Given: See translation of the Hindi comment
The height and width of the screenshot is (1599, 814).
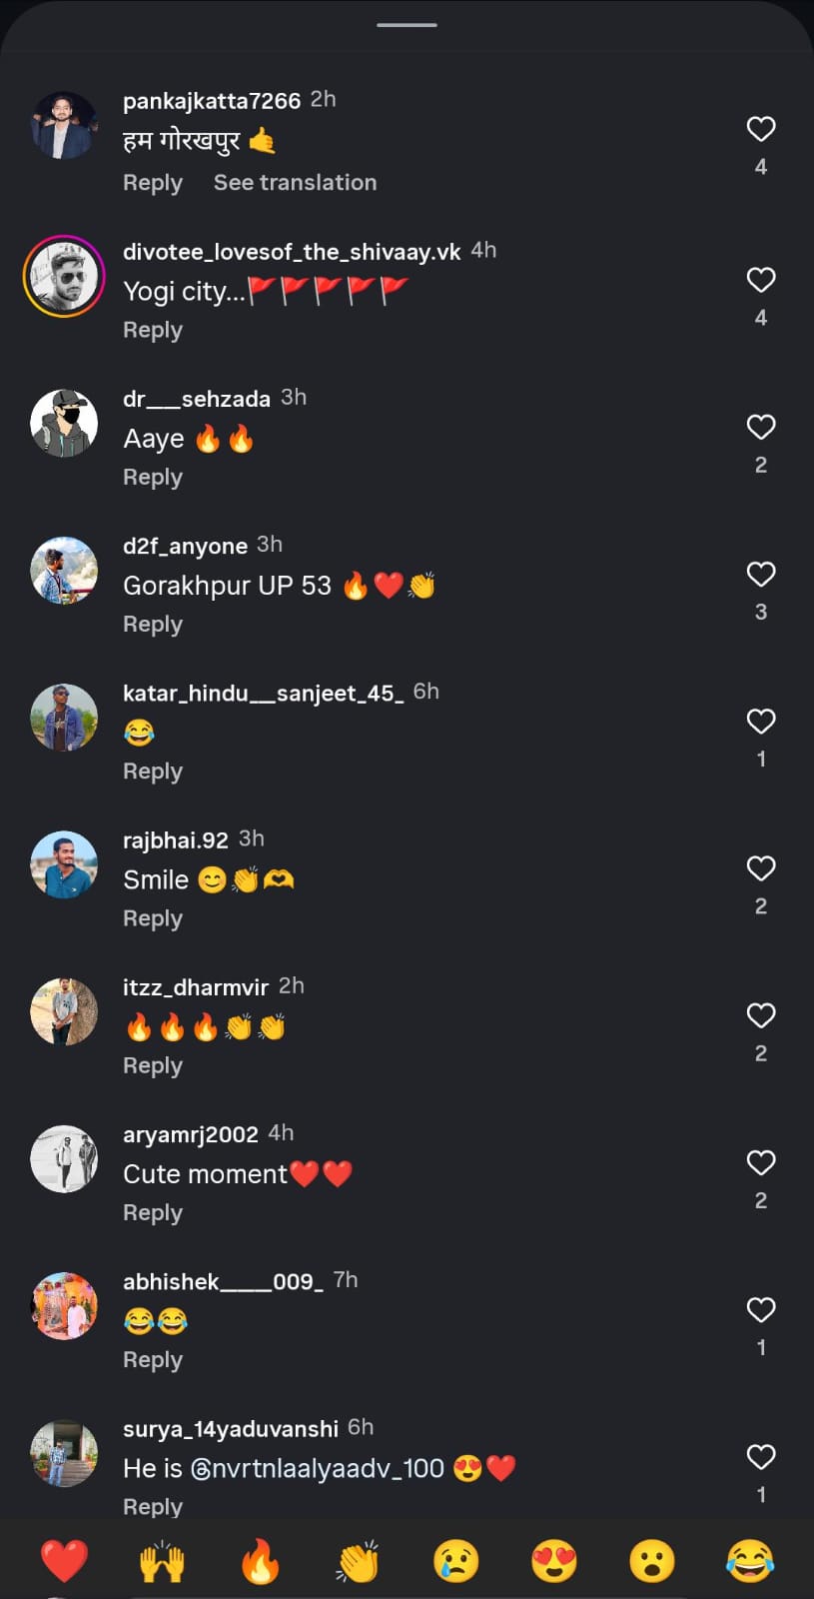Looking at the screenshot, I should 295,183.
